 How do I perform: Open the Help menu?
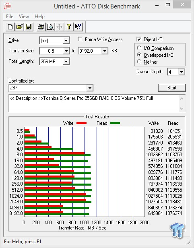point(39,17)
